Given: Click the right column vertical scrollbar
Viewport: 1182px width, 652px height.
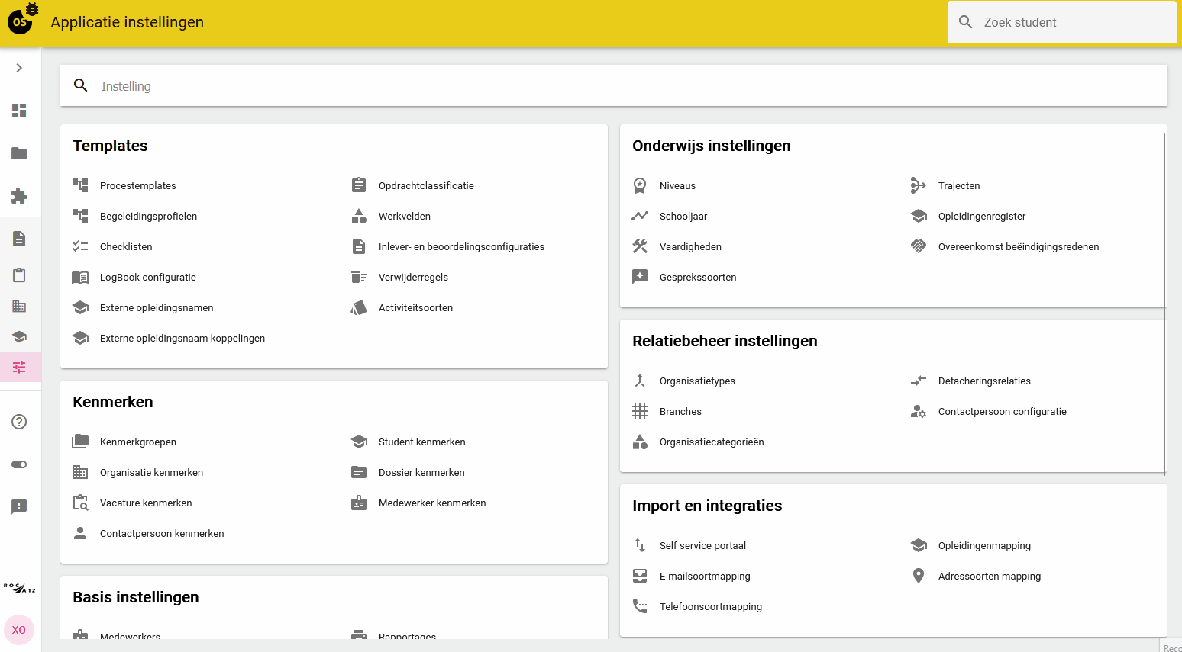Looking at the screenshot, I should coord(1164,304).
